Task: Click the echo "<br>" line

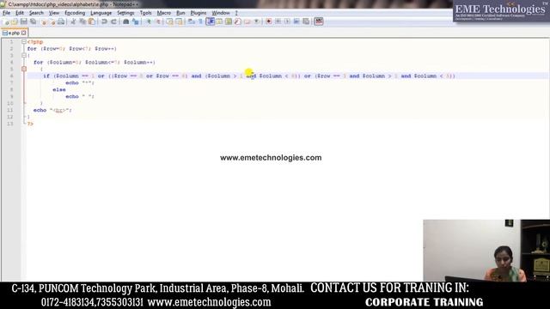Action: 52,110
